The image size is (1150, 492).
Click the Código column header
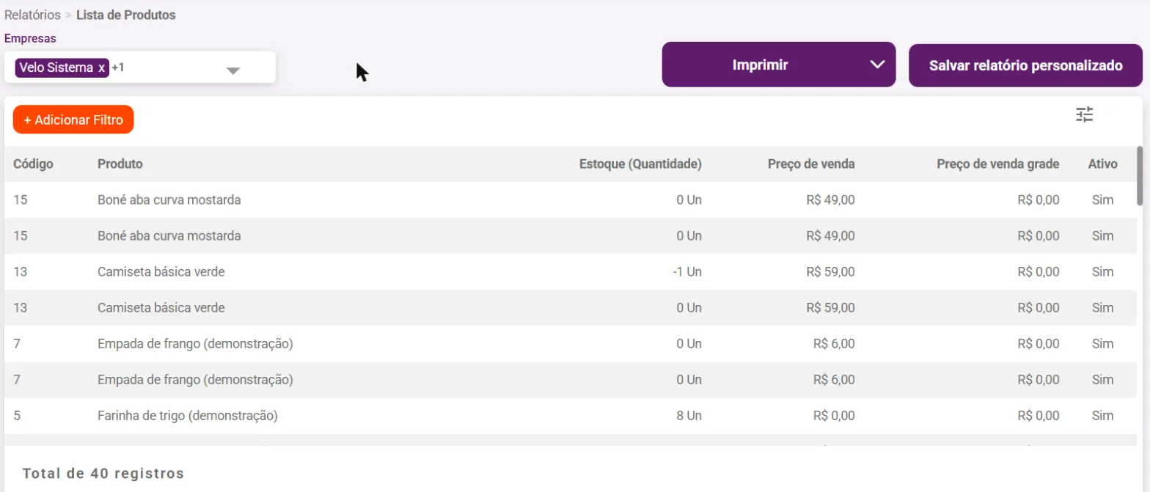[x=33, y=164]
